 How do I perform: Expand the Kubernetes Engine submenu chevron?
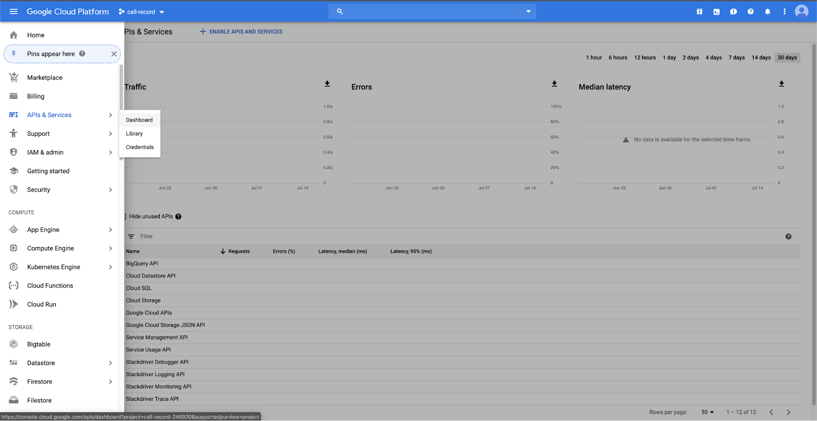click(x=110, y=267)
